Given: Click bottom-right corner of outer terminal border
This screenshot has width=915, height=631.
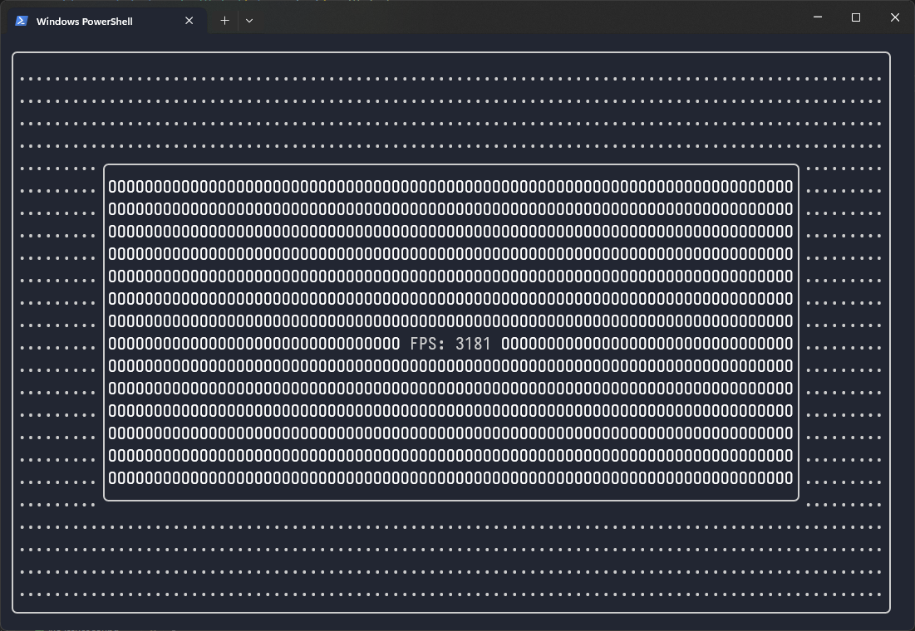Looking at the screenshot, I should 889,611.
